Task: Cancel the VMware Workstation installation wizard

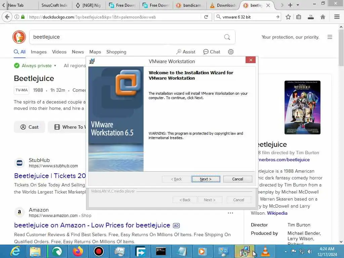Action: (x=238, y=179)
